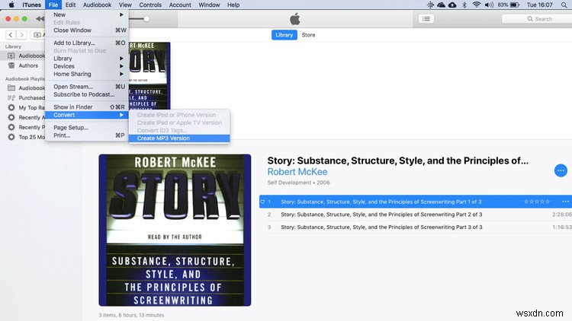Click the Spotlight search icon in menu bar
The height and width of the screenshot is (321, 572).
point(564,5)
